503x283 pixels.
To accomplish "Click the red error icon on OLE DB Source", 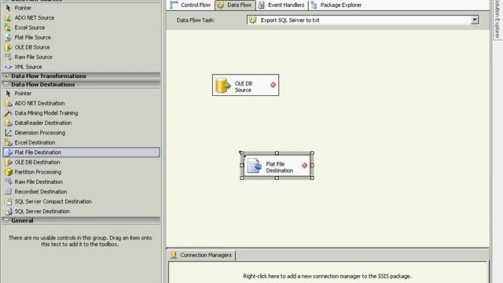I will [x=273, y=85].
